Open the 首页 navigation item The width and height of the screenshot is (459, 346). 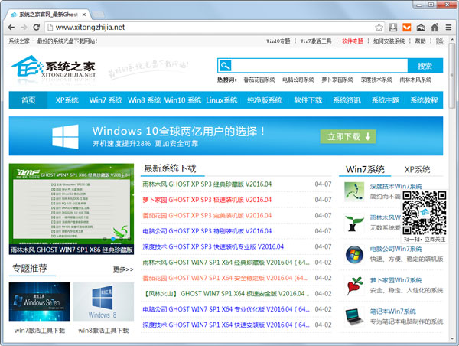pyautogui.click(x=28, y=100)
